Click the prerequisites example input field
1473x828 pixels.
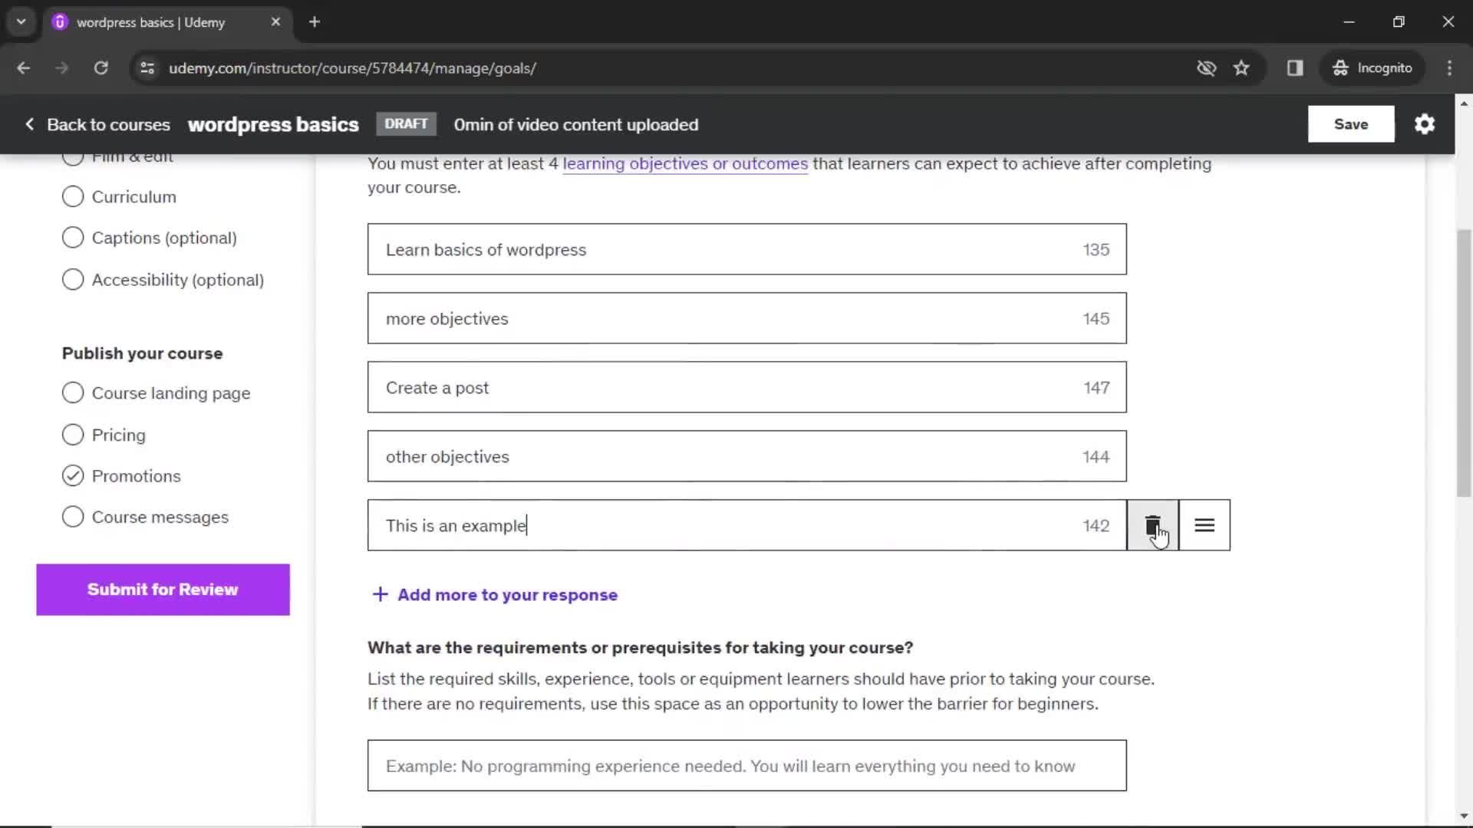(748, 767)
